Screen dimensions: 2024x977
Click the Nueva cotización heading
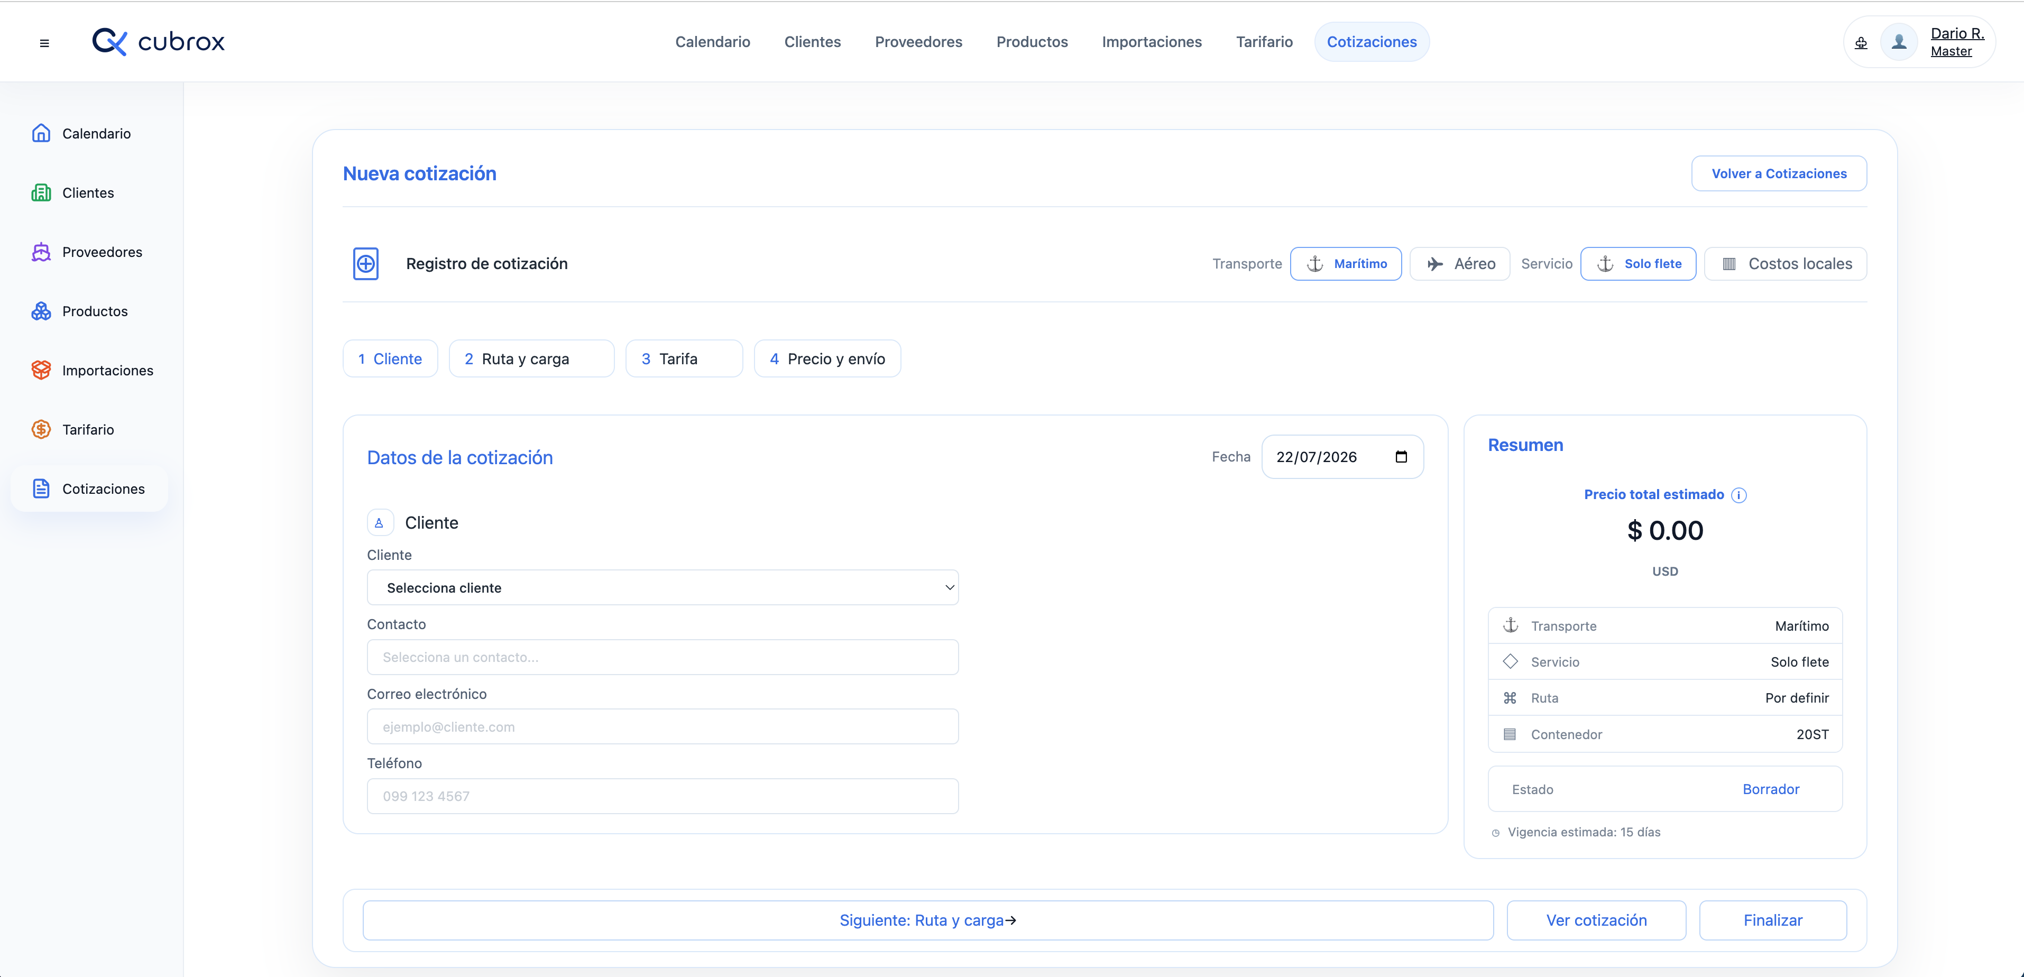420,173
